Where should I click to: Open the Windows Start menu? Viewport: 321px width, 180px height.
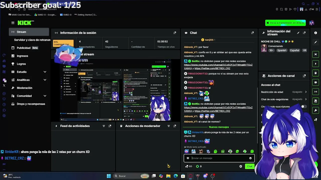[x=109, y=176]
